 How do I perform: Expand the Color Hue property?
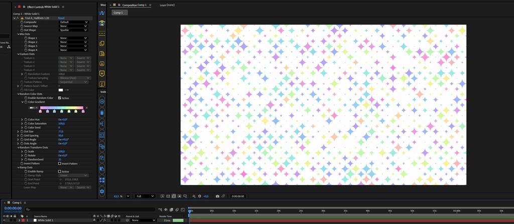(22, 119)
